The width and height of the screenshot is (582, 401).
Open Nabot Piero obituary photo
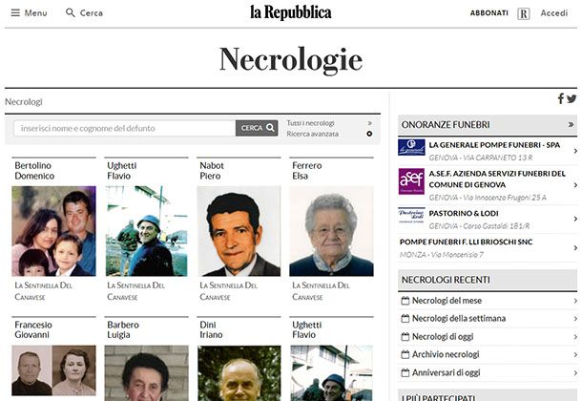point(239,231)
